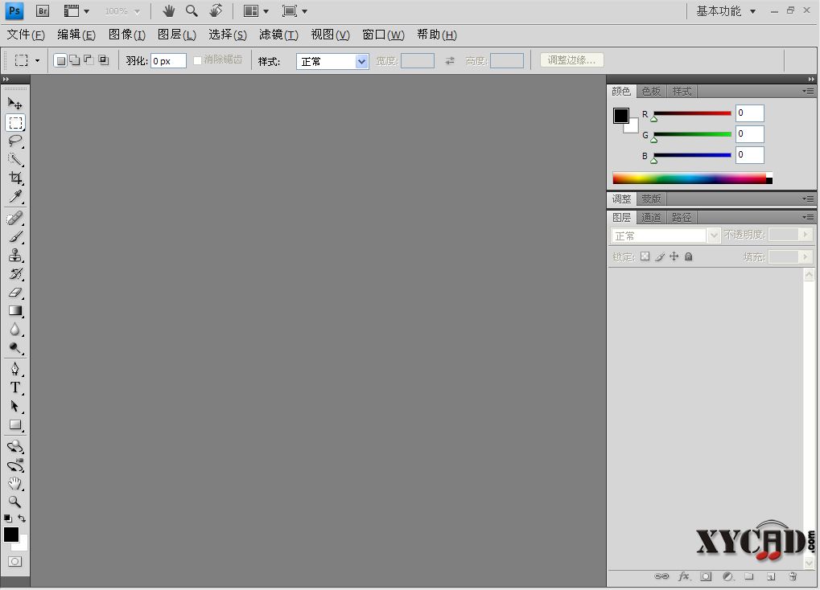
Task: Launch Adobe Bridge from the Br icon
Action: (43, 10)
